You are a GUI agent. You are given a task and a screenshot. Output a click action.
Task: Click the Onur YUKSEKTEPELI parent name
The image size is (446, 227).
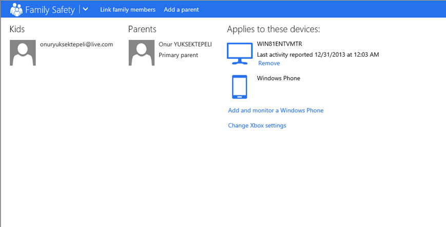(x=185, y=44)
